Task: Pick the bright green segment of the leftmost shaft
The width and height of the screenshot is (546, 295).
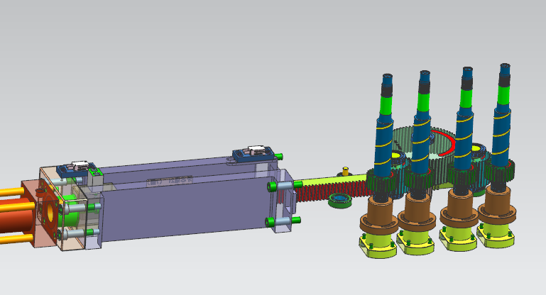Action: [386, 106]
